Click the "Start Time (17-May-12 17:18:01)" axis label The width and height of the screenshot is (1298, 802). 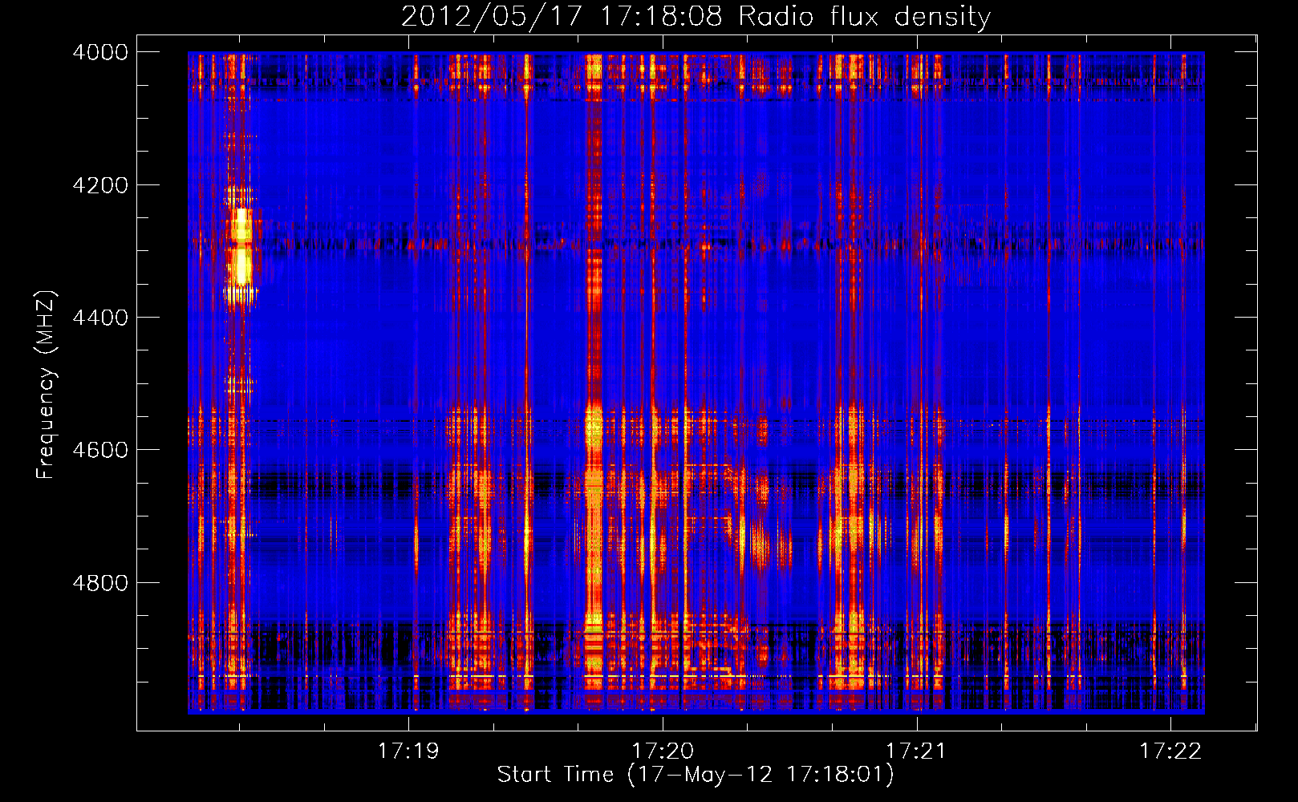pos(696,775)
